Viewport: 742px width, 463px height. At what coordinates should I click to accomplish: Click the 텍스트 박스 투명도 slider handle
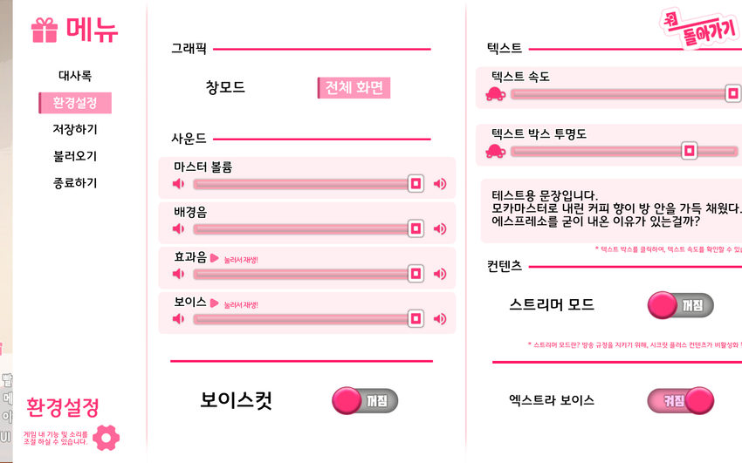[690, 151]
